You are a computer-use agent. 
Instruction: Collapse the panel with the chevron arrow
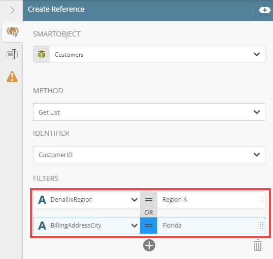tap(12, 10)
